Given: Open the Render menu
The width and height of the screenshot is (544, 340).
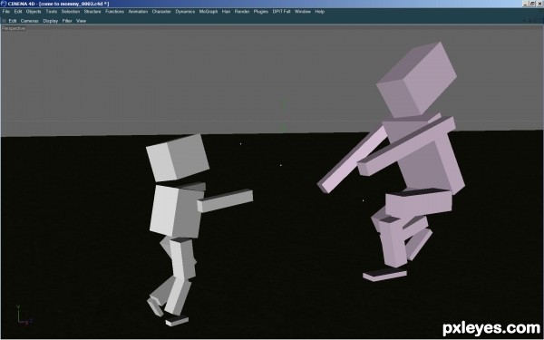Looking at the screenshot, I should pyautogui.click(x=242, y=12).
